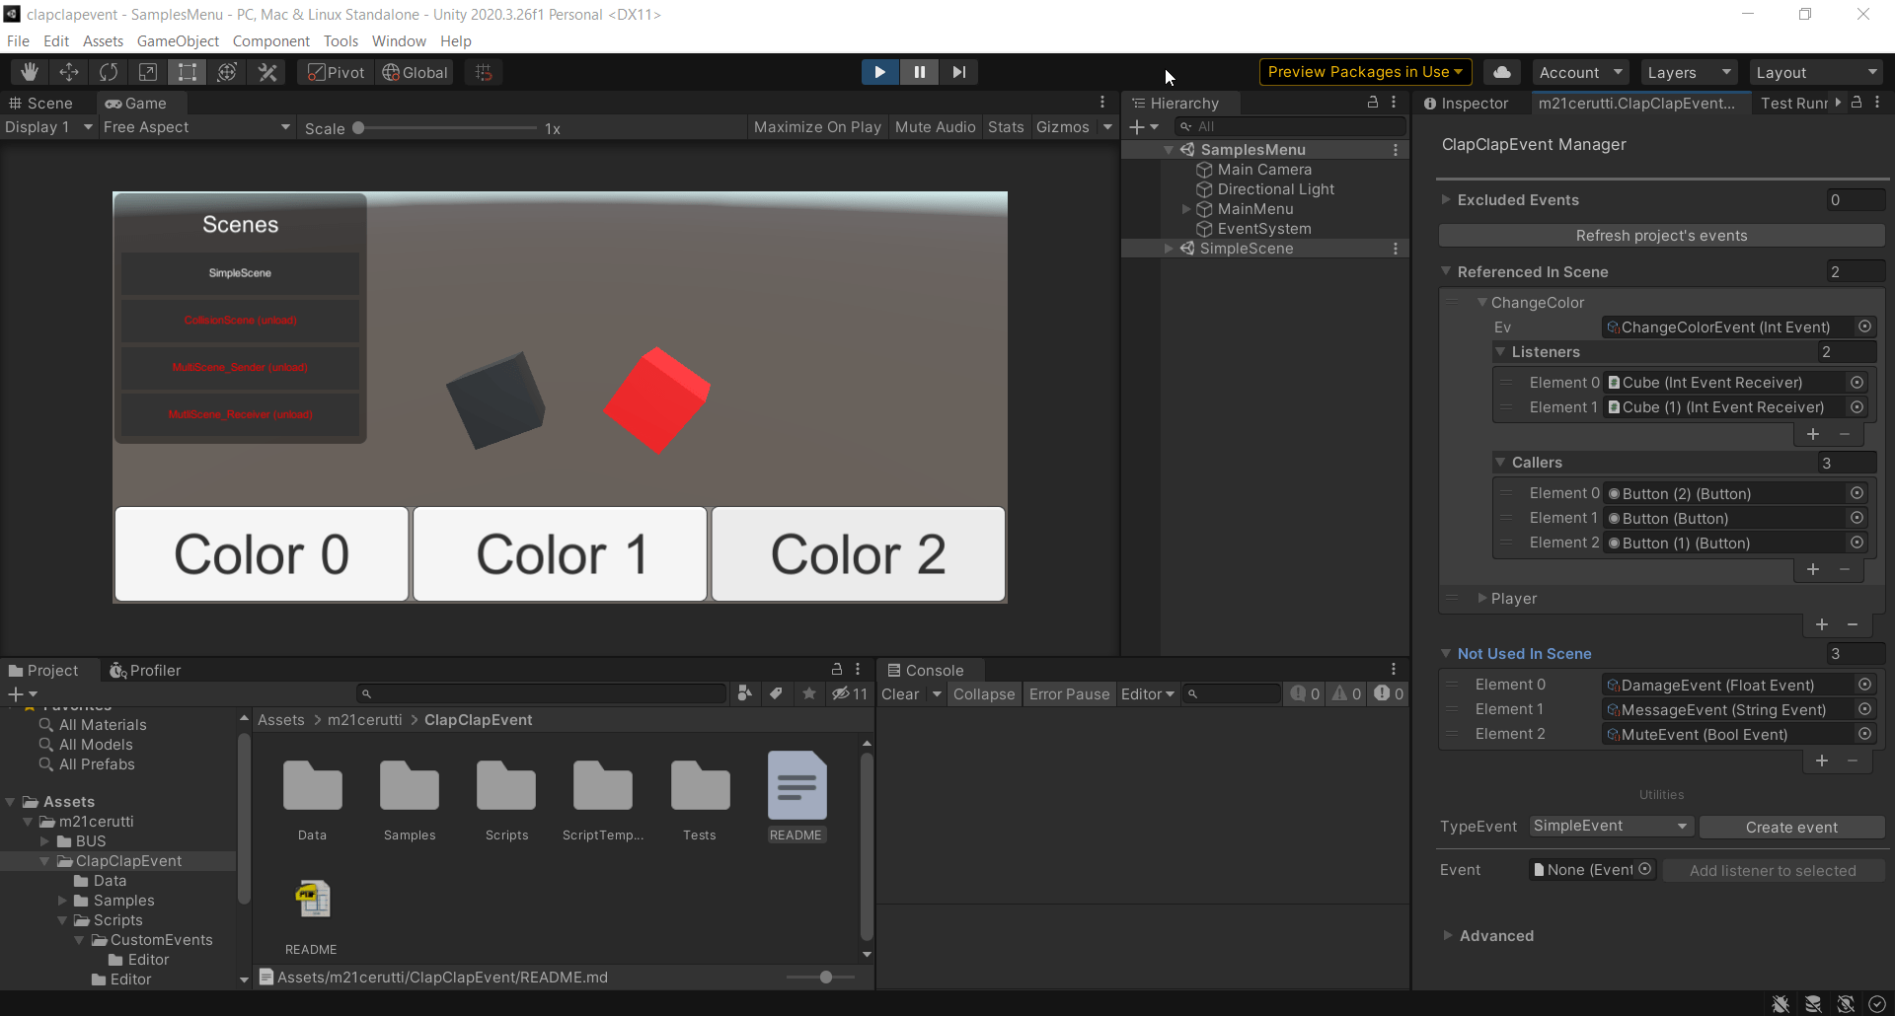
Task: Pause play mode
Action: pyautogui.click(x=919, y=72)
